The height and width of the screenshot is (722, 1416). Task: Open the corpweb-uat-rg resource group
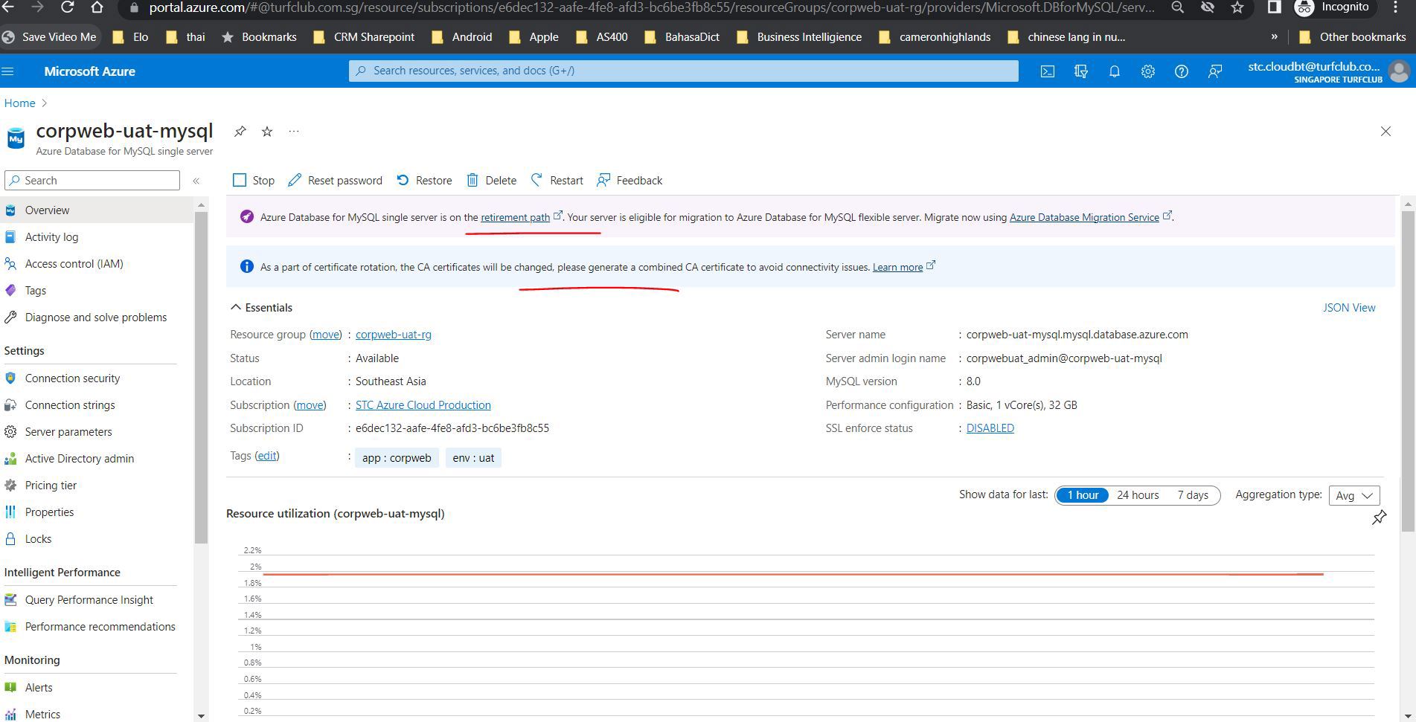(393, 334)
